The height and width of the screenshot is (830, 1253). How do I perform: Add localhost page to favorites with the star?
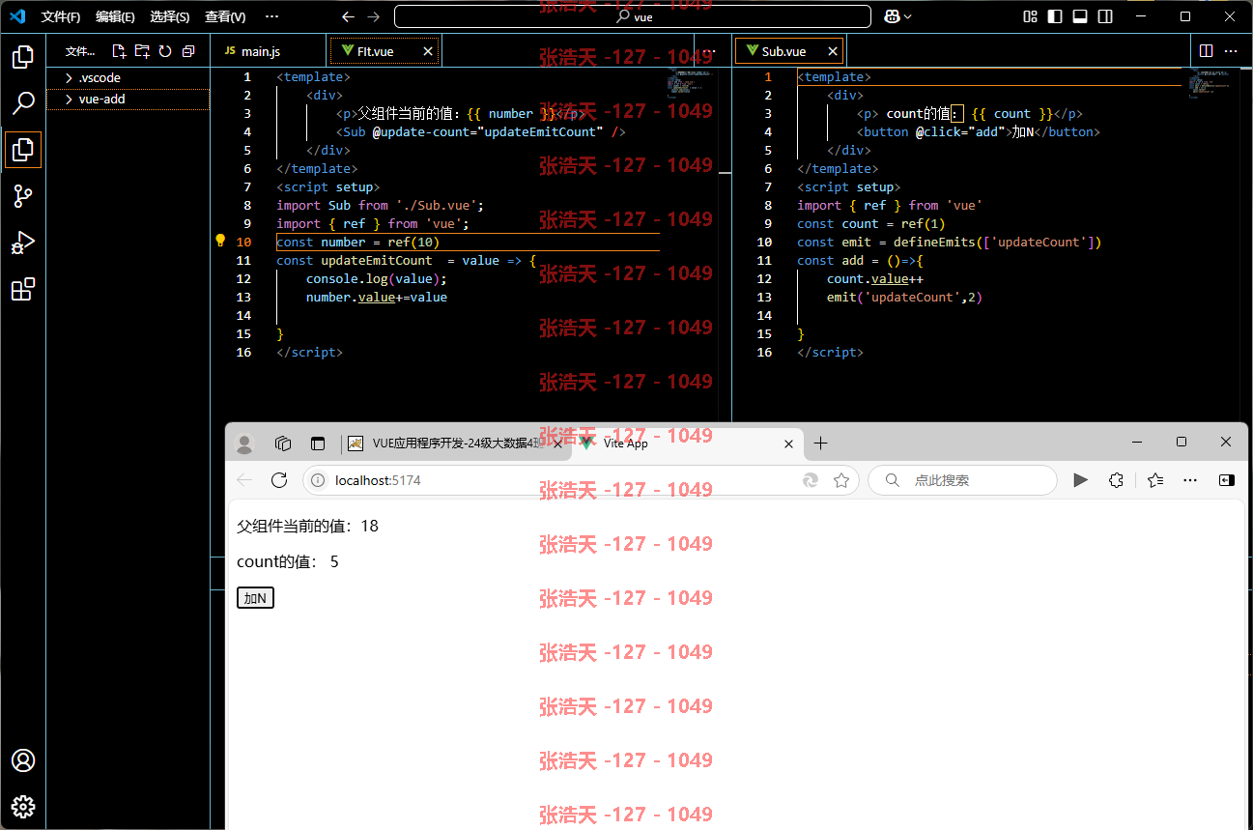[841, 480]
